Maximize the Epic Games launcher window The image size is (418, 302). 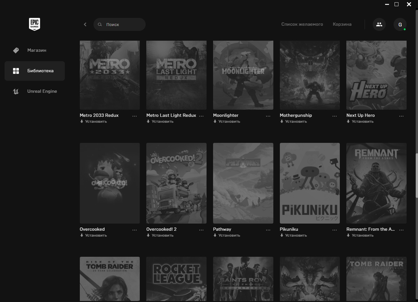[396, 4]
